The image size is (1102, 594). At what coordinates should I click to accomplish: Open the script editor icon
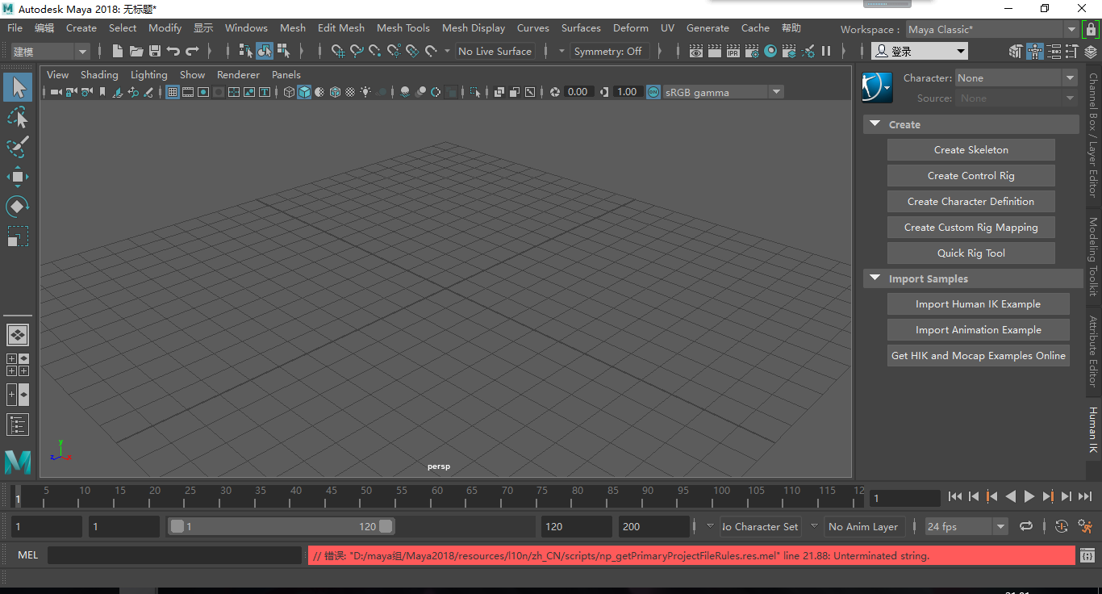tap(1087, 555)
